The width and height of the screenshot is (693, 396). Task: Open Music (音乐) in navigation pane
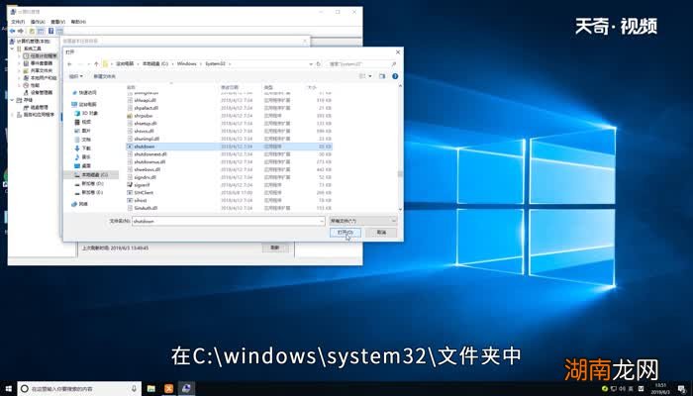coord(82,156)
